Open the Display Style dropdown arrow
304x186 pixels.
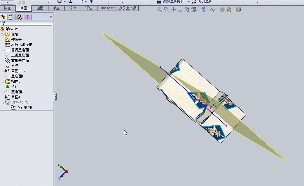[x=207, y=10]
